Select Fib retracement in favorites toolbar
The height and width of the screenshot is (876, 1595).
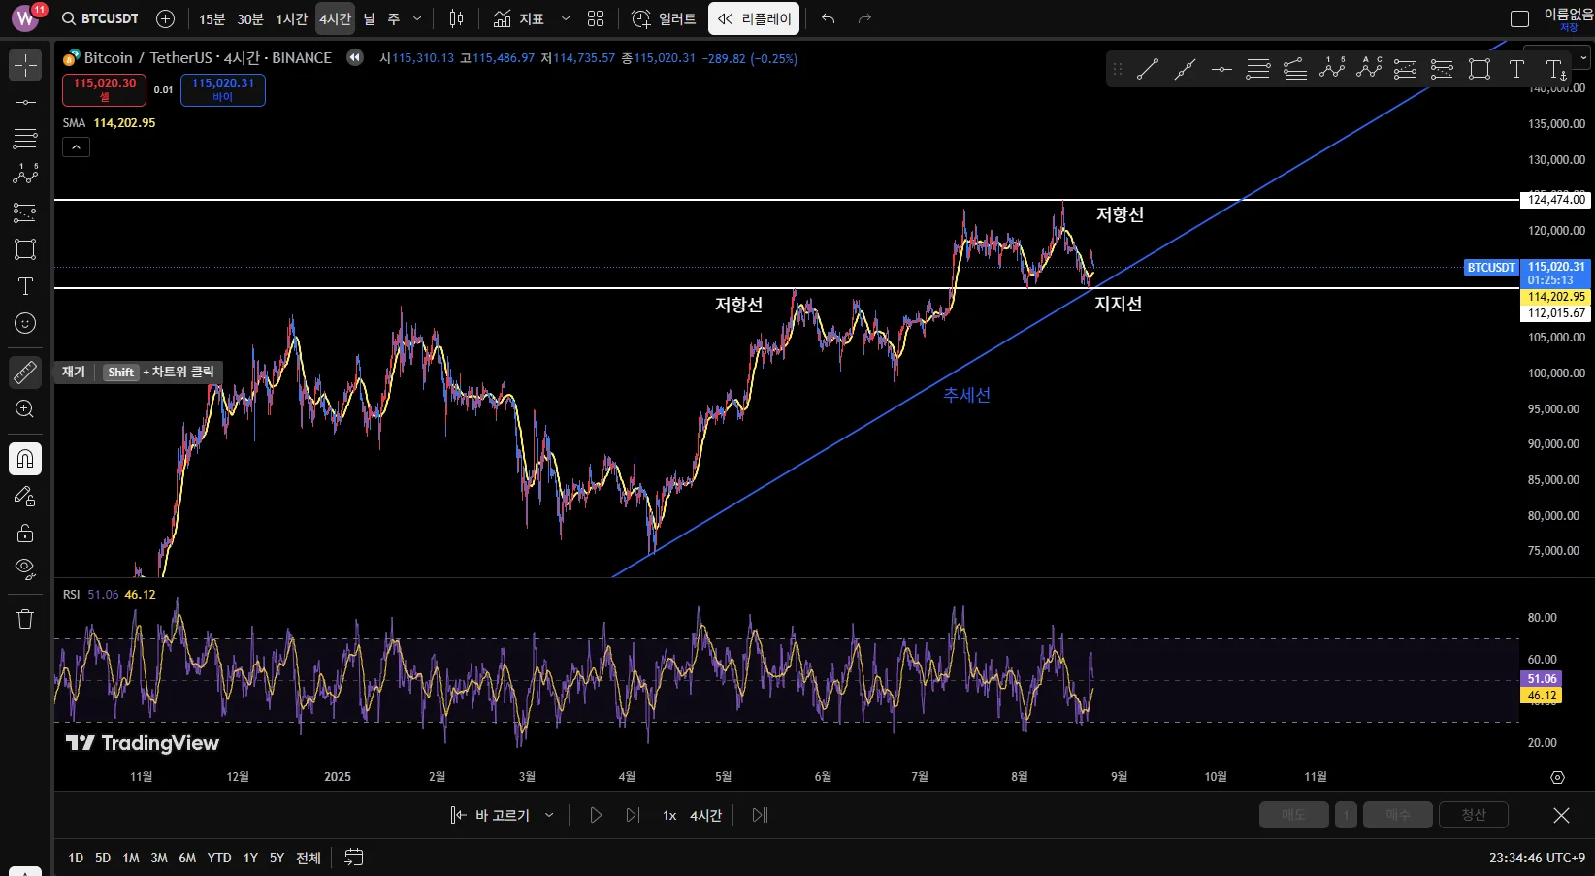coord(1258,69)
